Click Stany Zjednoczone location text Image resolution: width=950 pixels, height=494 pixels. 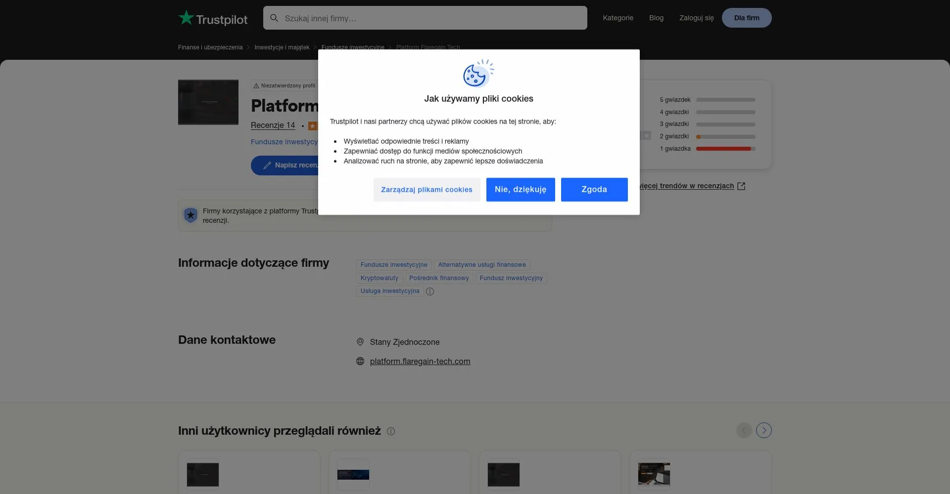(405, 342)
